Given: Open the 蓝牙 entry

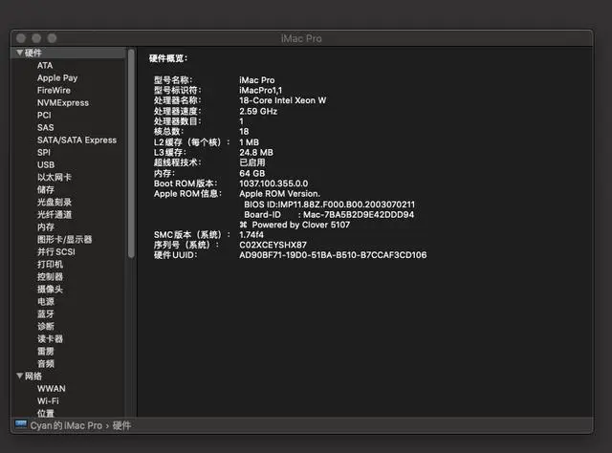Looking at the screenshot, I should pyautogui.click(x=46, y=314).
